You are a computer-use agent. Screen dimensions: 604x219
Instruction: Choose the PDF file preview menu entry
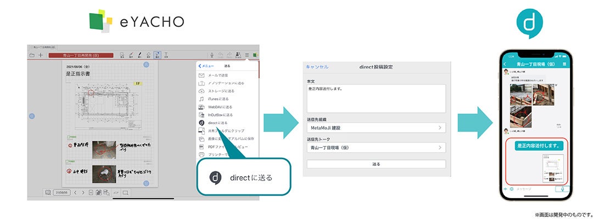[x=227, y=147]
